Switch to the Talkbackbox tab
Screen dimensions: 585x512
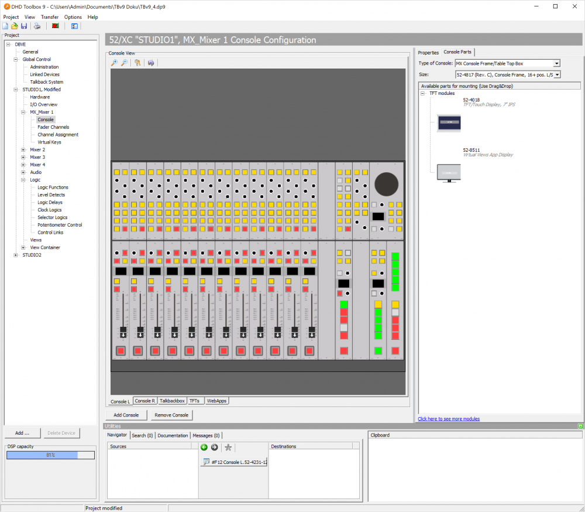coord(171,401)
